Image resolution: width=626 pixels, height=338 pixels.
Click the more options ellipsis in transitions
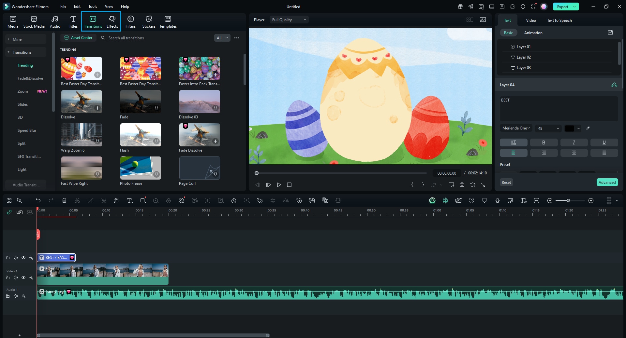(x=237, y=38)
